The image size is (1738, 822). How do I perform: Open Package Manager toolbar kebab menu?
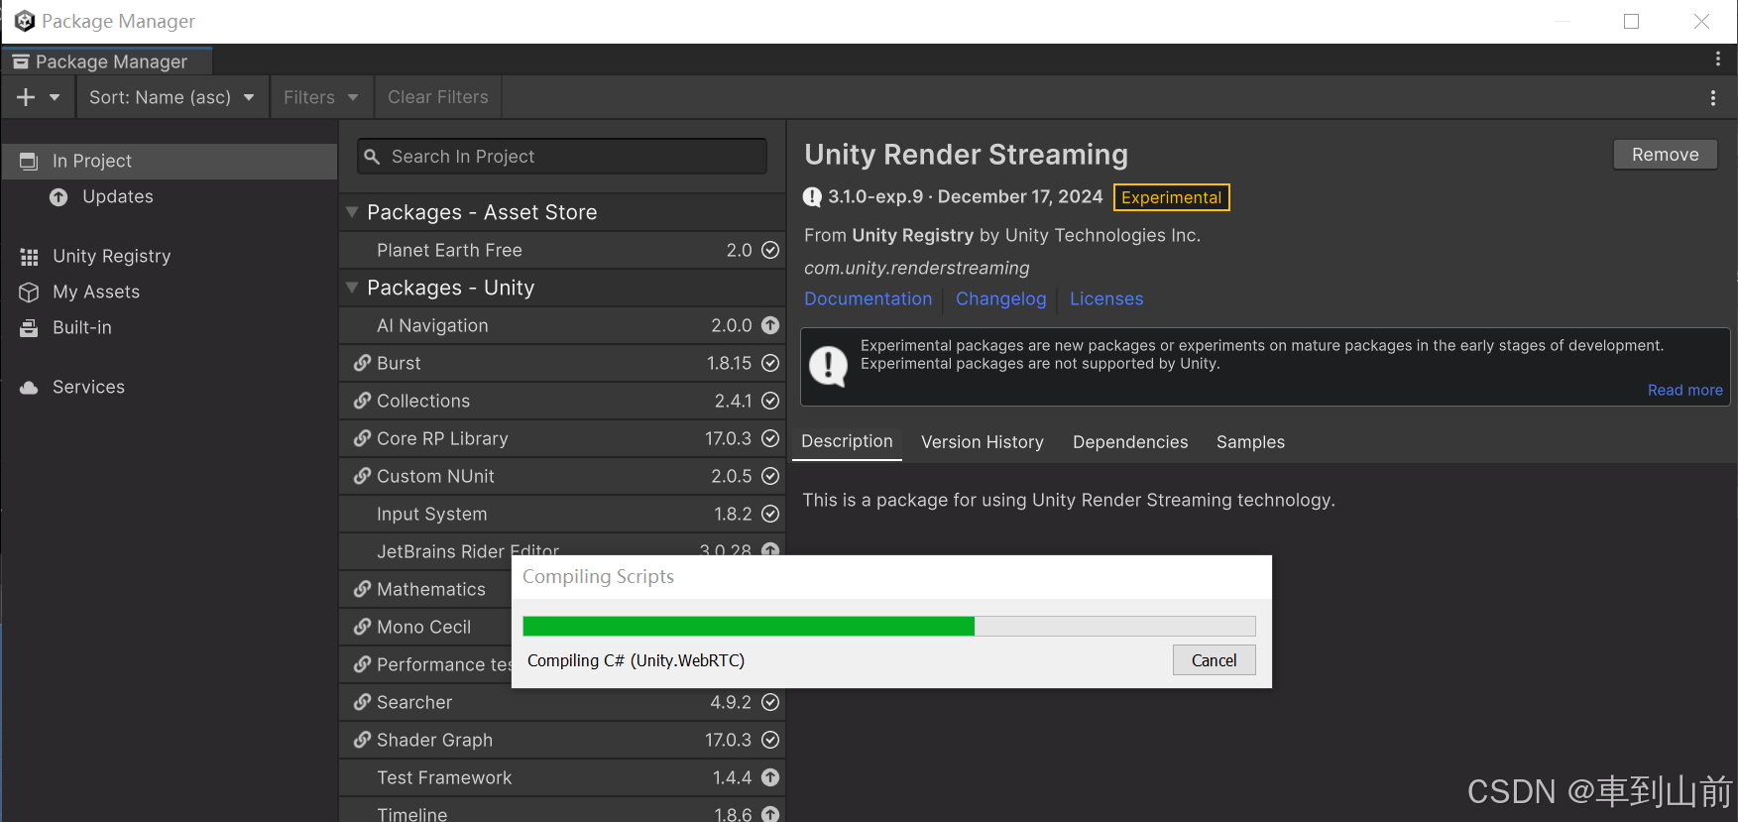1713,97
